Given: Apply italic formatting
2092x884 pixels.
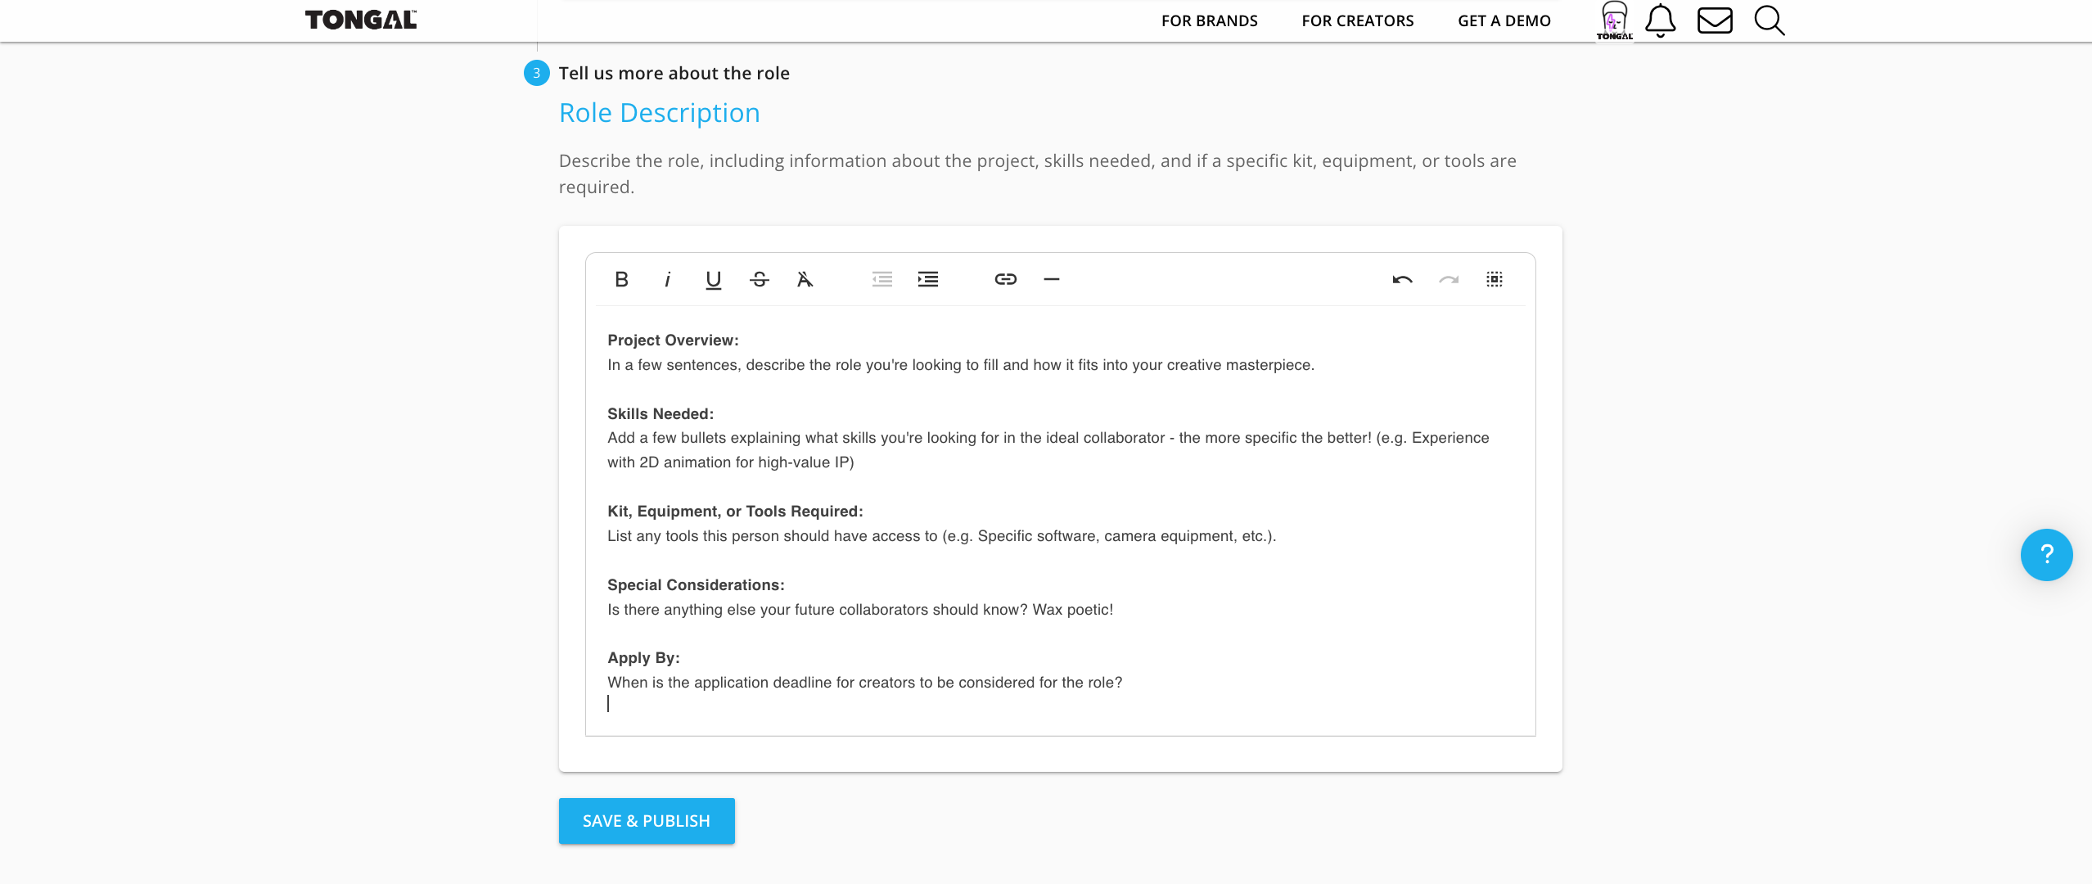Looking at the screenshot, I should pos(667,279).
